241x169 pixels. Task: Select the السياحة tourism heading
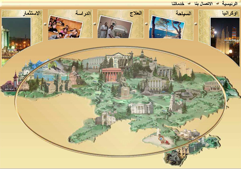point(184,14)
